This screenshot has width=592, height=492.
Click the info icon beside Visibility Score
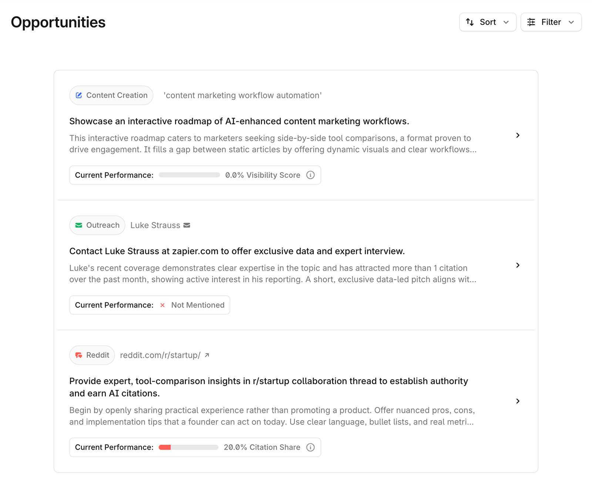(x=310, y=175)
